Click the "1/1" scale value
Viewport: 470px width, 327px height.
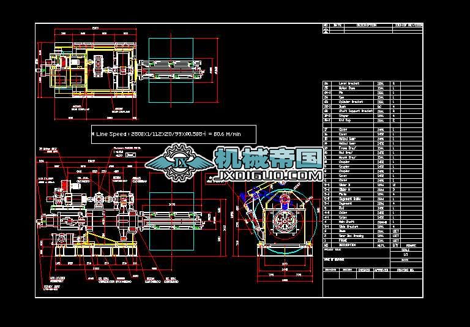pos(406,254)
